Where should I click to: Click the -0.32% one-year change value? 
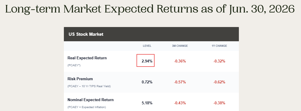219,61
